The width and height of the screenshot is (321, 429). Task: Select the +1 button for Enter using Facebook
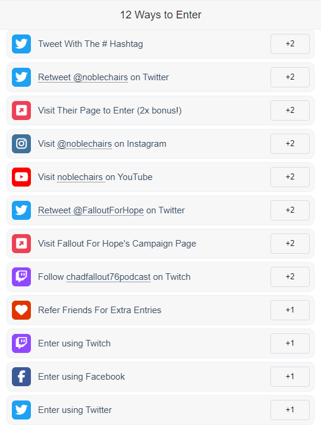[x=290, y=377]
